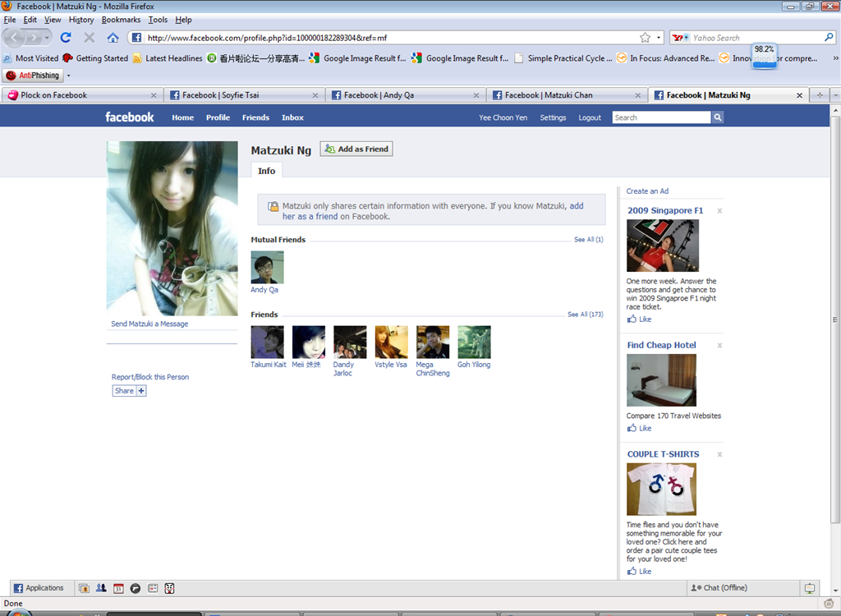Click the calendar events icon in bottom bar
This screenshot has width=841, height=616.
[118, 588]
